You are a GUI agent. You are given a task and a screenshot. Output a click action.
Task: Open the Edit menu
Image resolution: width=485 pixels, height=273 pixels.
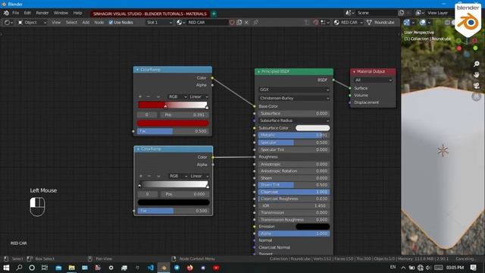coord(27,13)
